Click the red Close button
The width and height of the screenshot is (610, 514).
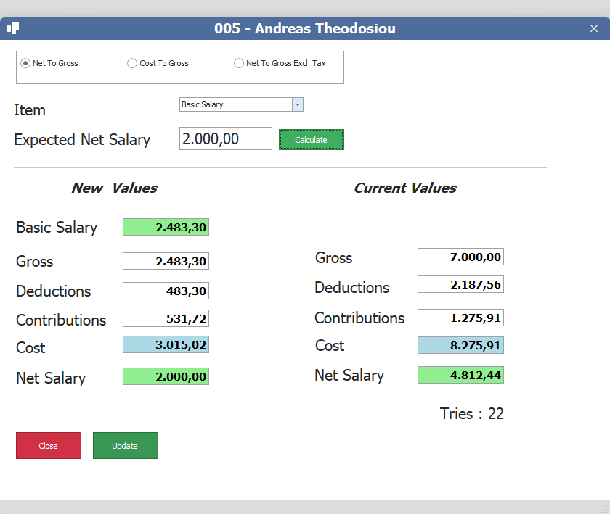49,446
